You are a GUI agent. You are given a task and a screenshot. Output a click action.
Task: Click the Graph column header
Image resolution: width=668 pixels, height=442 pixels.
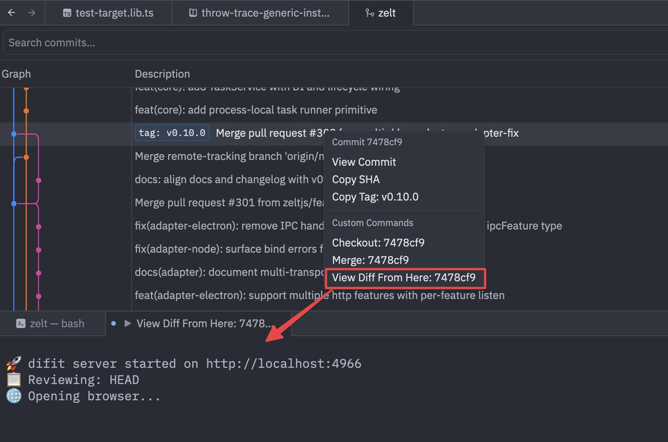16,74
